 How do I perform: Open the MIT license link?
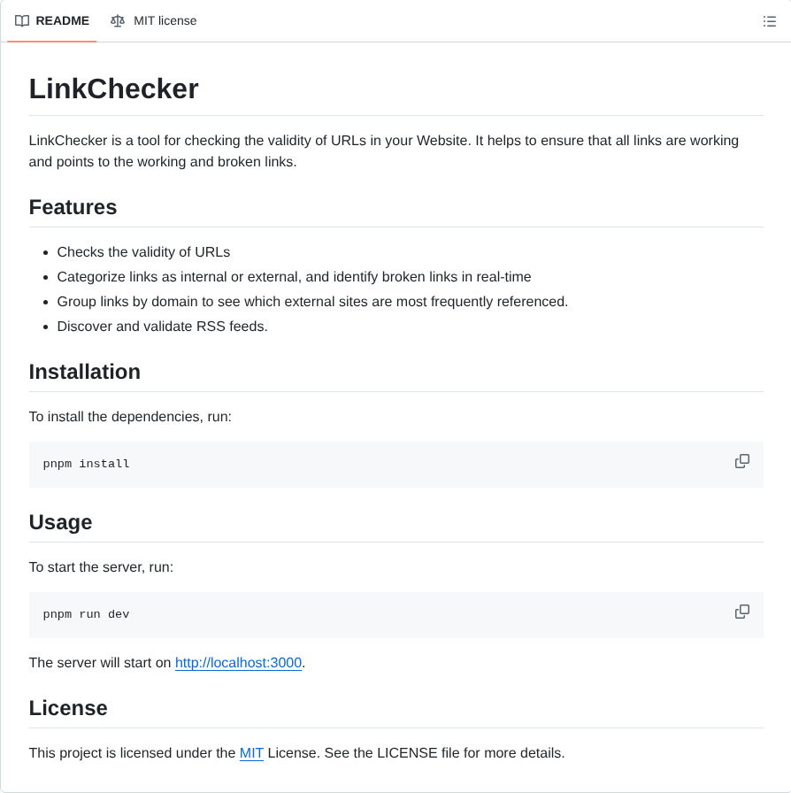click(x=250, y=753)
